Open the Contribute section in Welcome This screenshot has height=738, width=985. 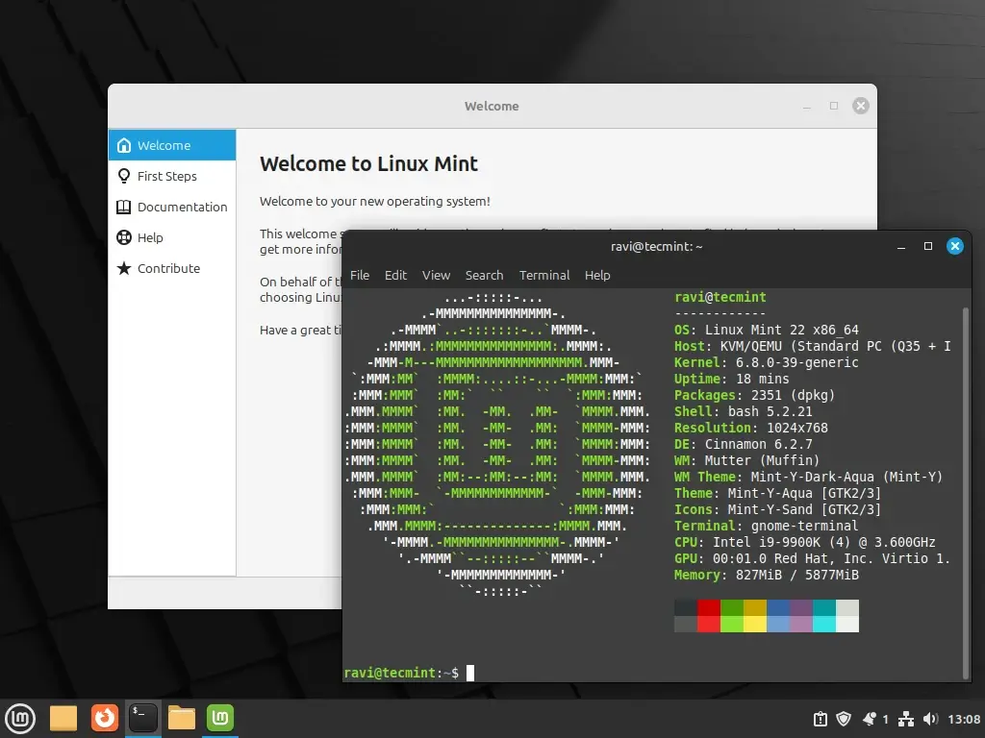[x=168, y=268]
